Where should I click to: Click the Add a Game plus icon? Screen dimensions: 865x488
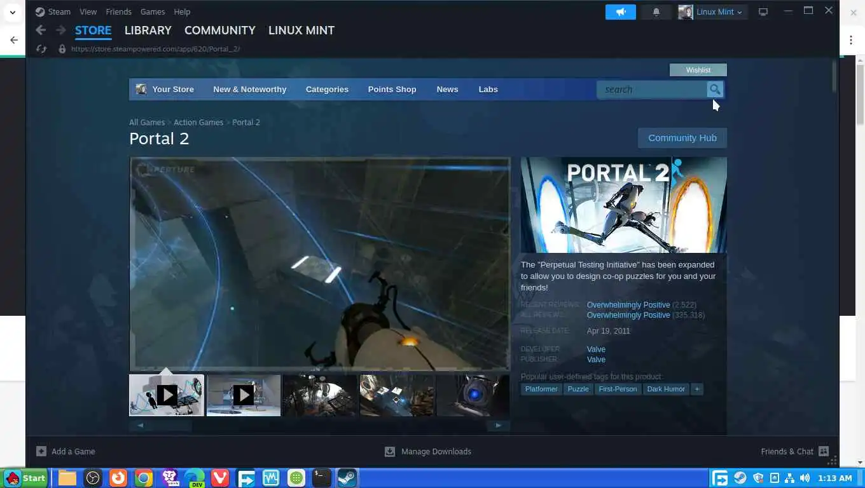point(41,451)
